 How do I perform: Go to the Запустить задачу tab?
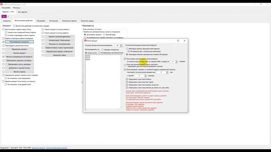point(87,21)
